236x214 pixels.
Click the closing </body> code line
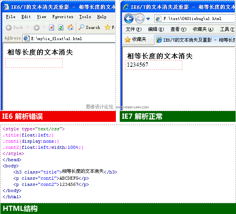pos(12,190)
